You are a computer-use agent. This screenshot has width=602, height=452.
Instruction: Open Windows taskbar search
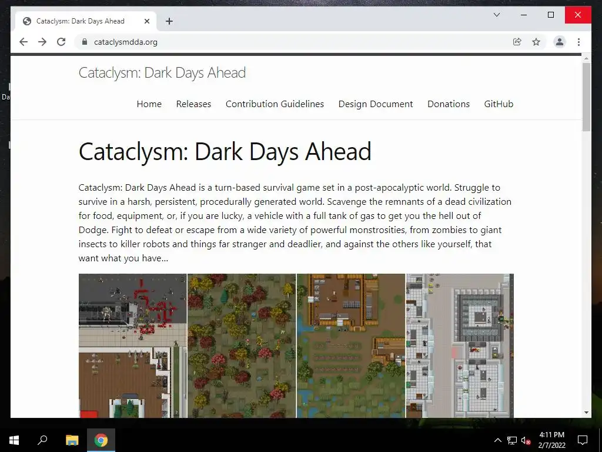tap(42, 440)
